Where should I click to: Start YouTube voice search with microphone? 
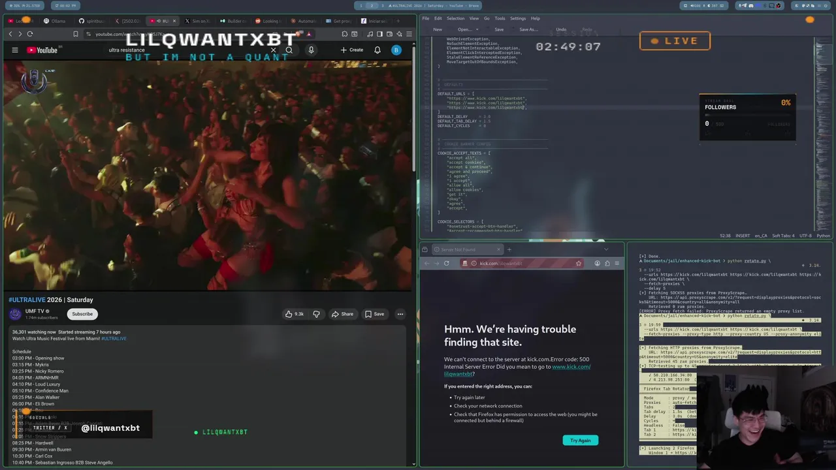click(311, 50)
